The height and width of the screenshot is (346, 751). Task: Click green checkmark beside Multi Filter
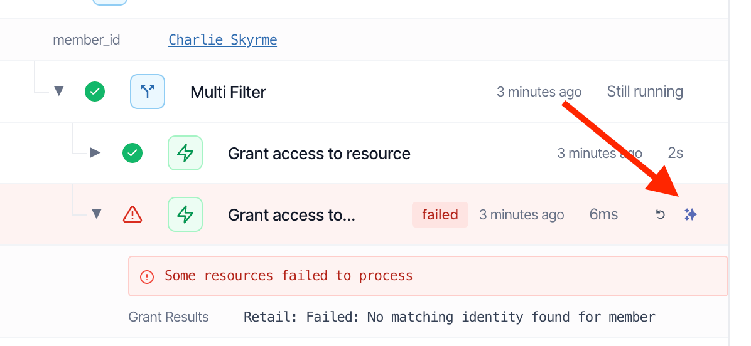95,92
